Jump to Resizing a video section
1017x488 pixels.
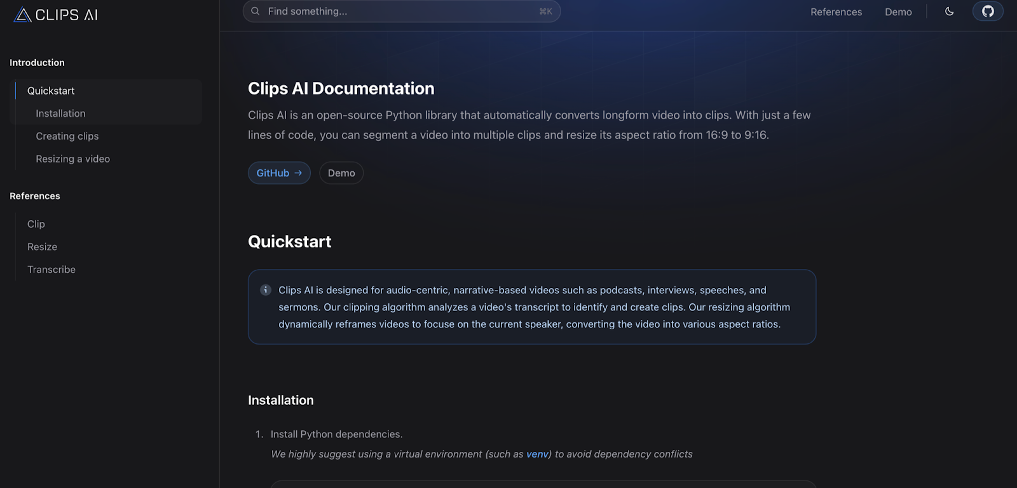click(x=72, y=159)
